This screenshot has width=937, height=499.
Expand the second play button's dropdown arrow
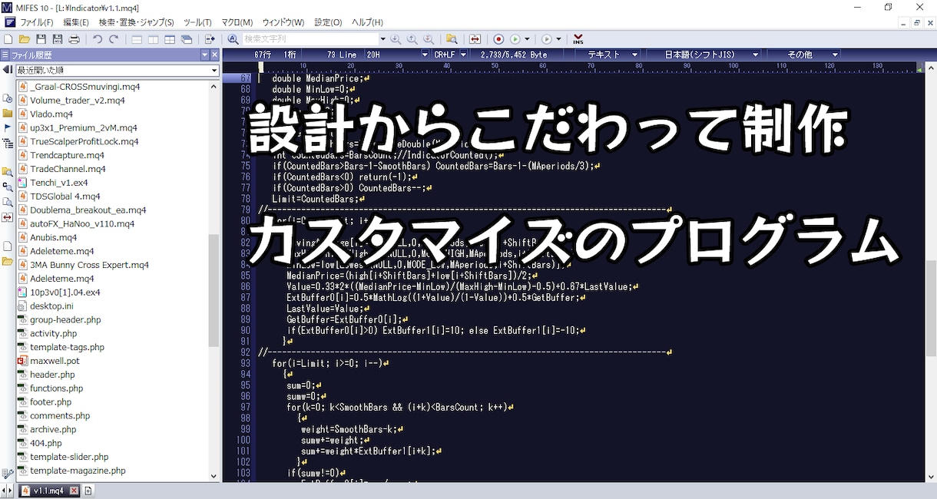click(558, 39)
